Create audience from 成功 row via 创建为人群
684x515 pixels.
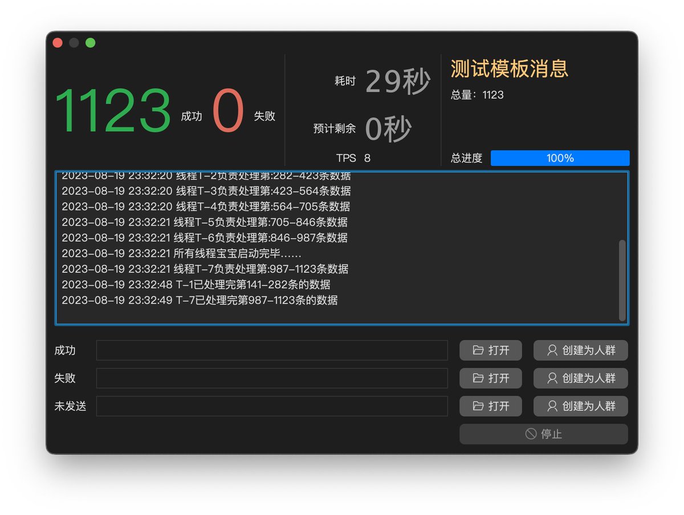[x=580, y=350]
